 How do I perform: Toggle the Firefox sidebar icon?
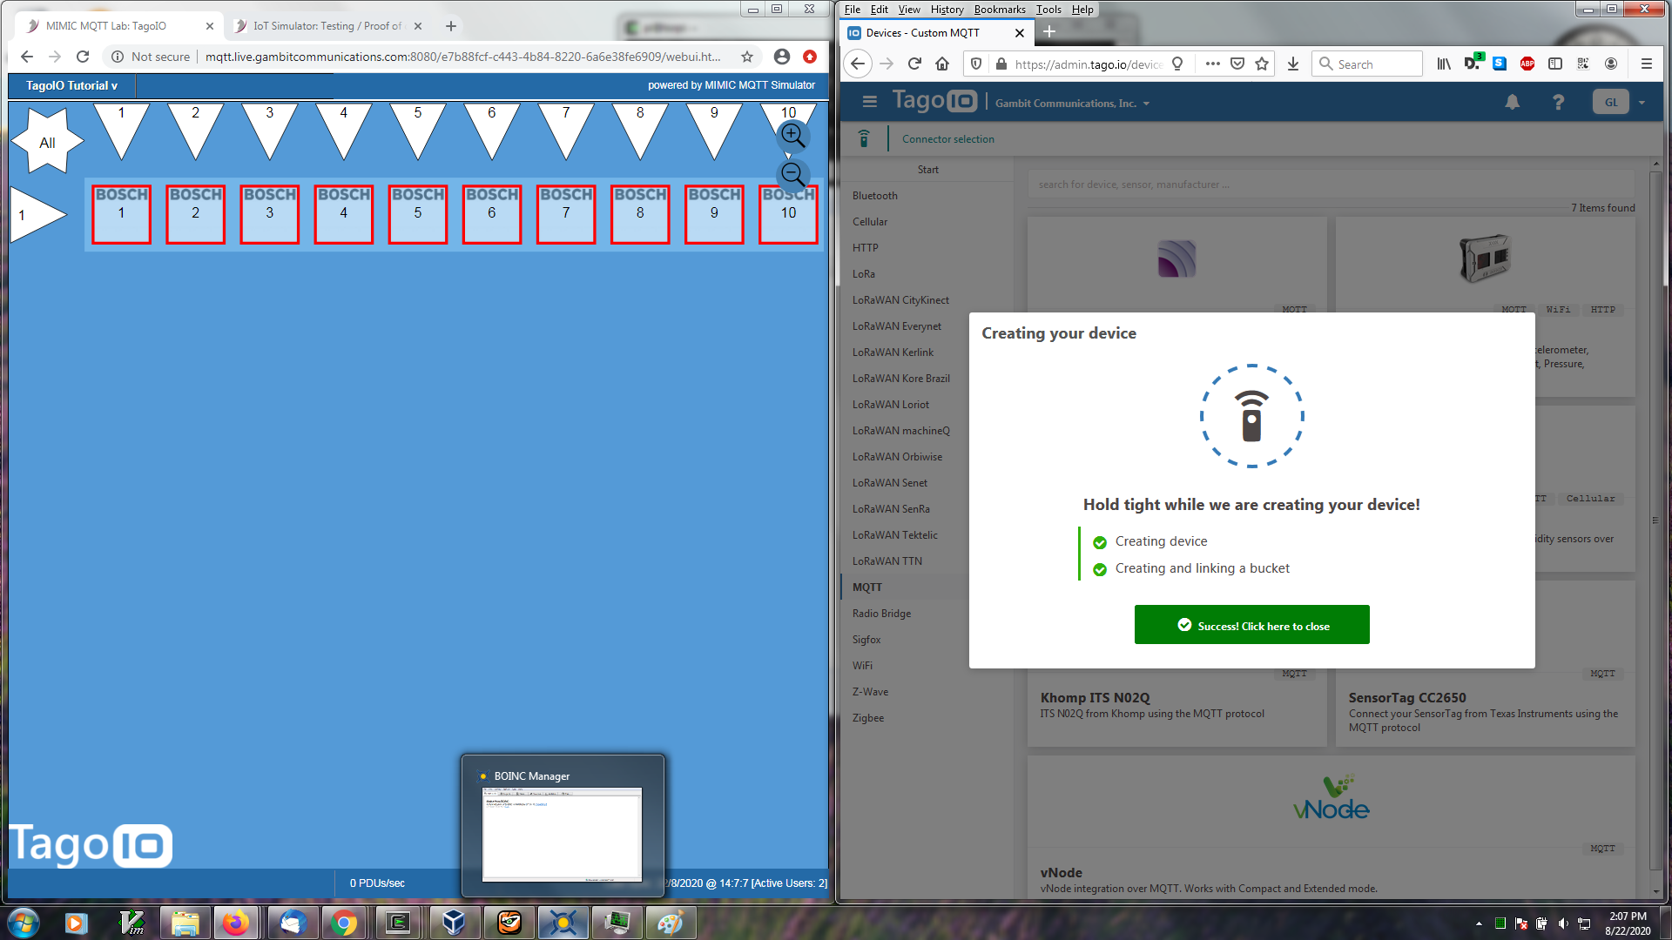(x=1555, y=64)
